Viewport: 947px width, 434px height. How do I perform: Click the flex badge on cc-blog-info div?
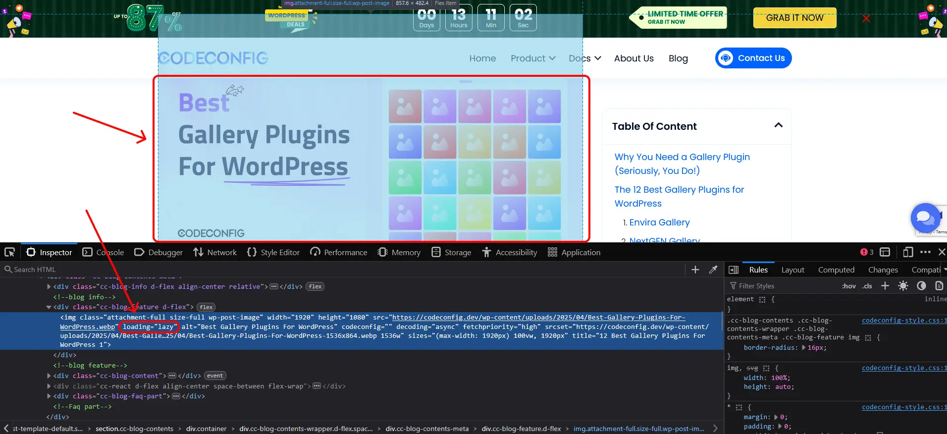point(315,286)
